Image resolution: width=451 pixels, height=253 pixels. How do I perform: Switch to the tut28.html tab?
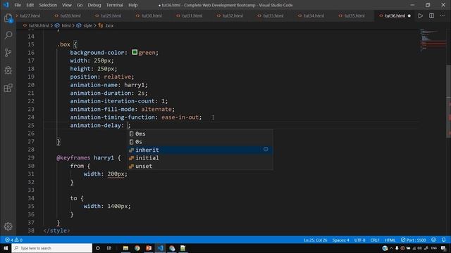point(70,15)
